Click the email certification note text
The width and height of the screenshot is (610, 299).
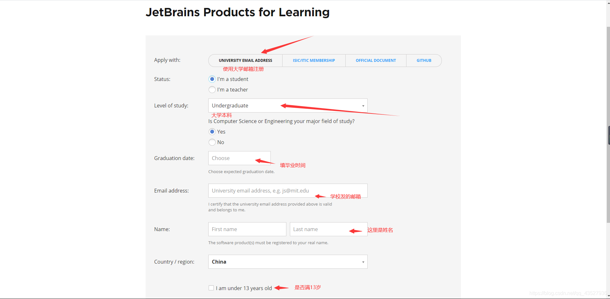click(x=270, y=207)
